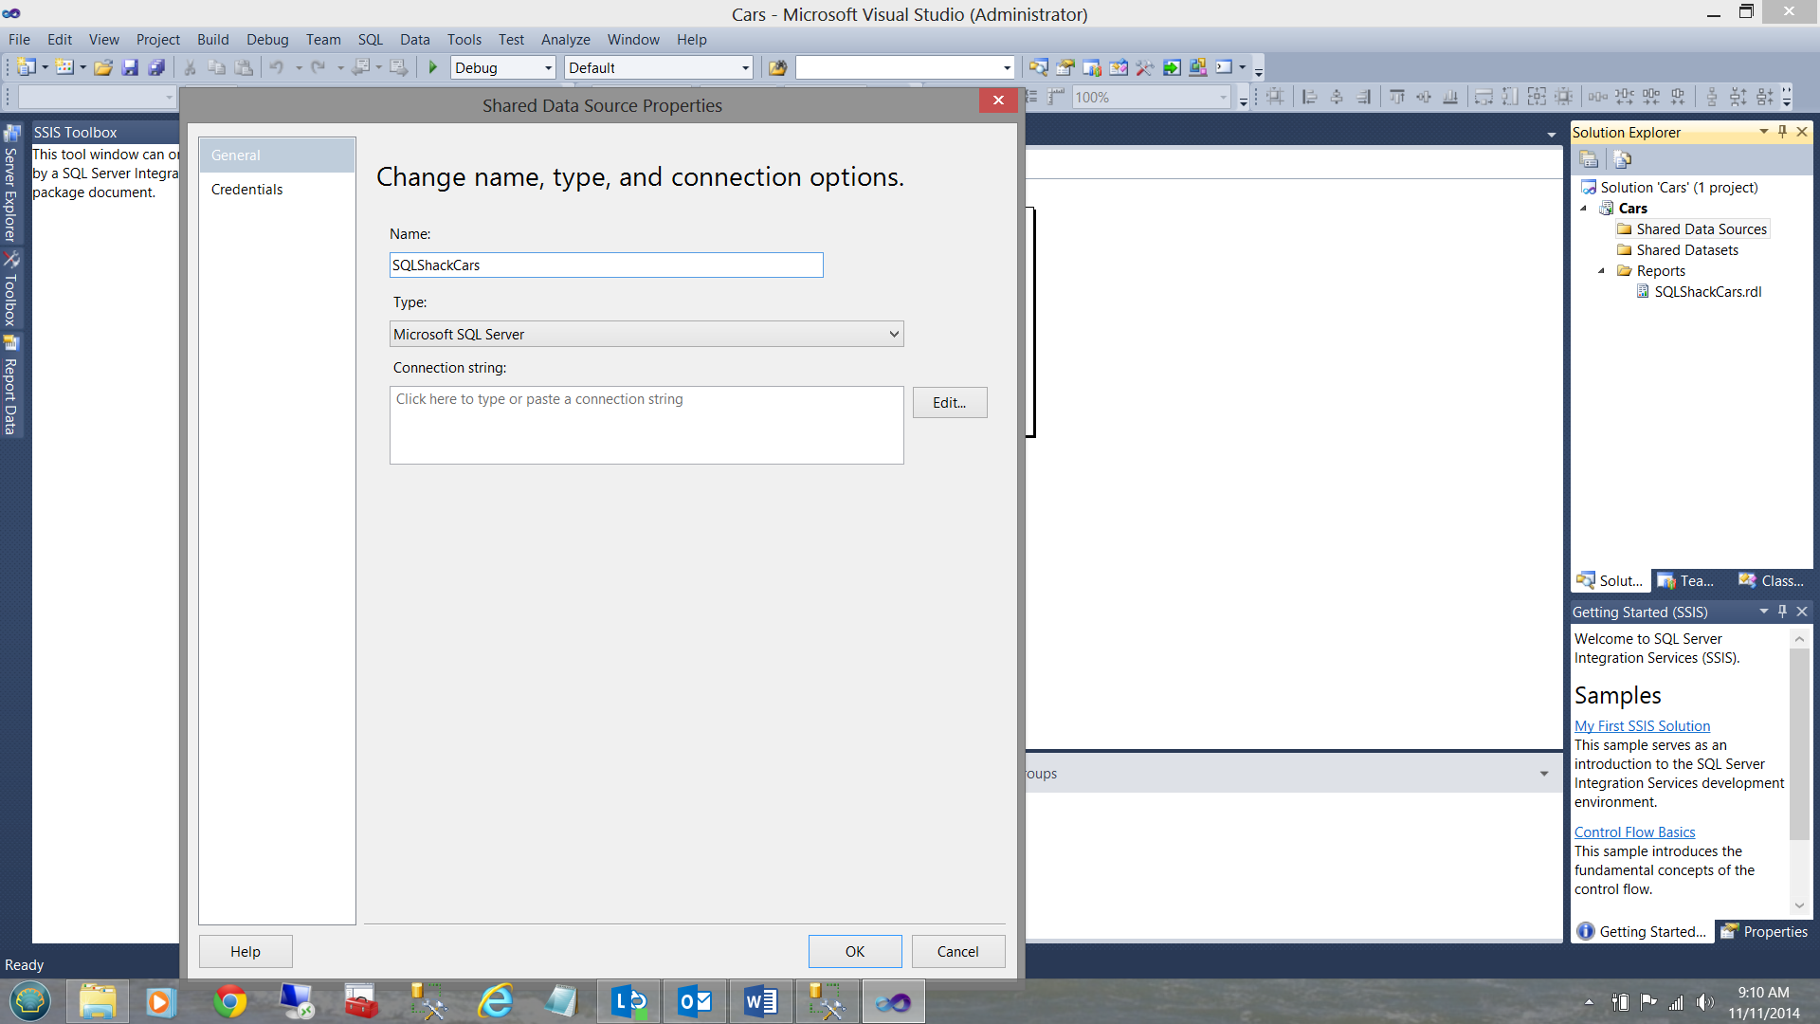Click the OK button
Screen dimensions: 1820x1024
pos(854,951)
